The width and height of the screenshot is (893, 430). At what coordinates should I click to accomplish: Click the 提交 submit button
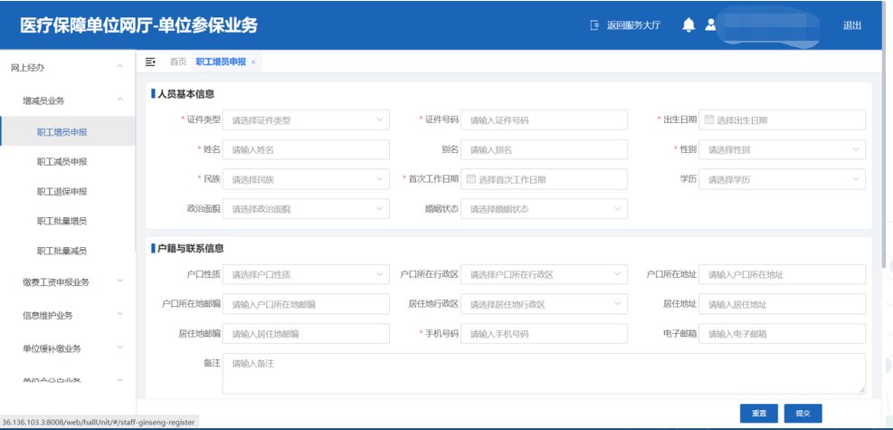tap(803, 413)
